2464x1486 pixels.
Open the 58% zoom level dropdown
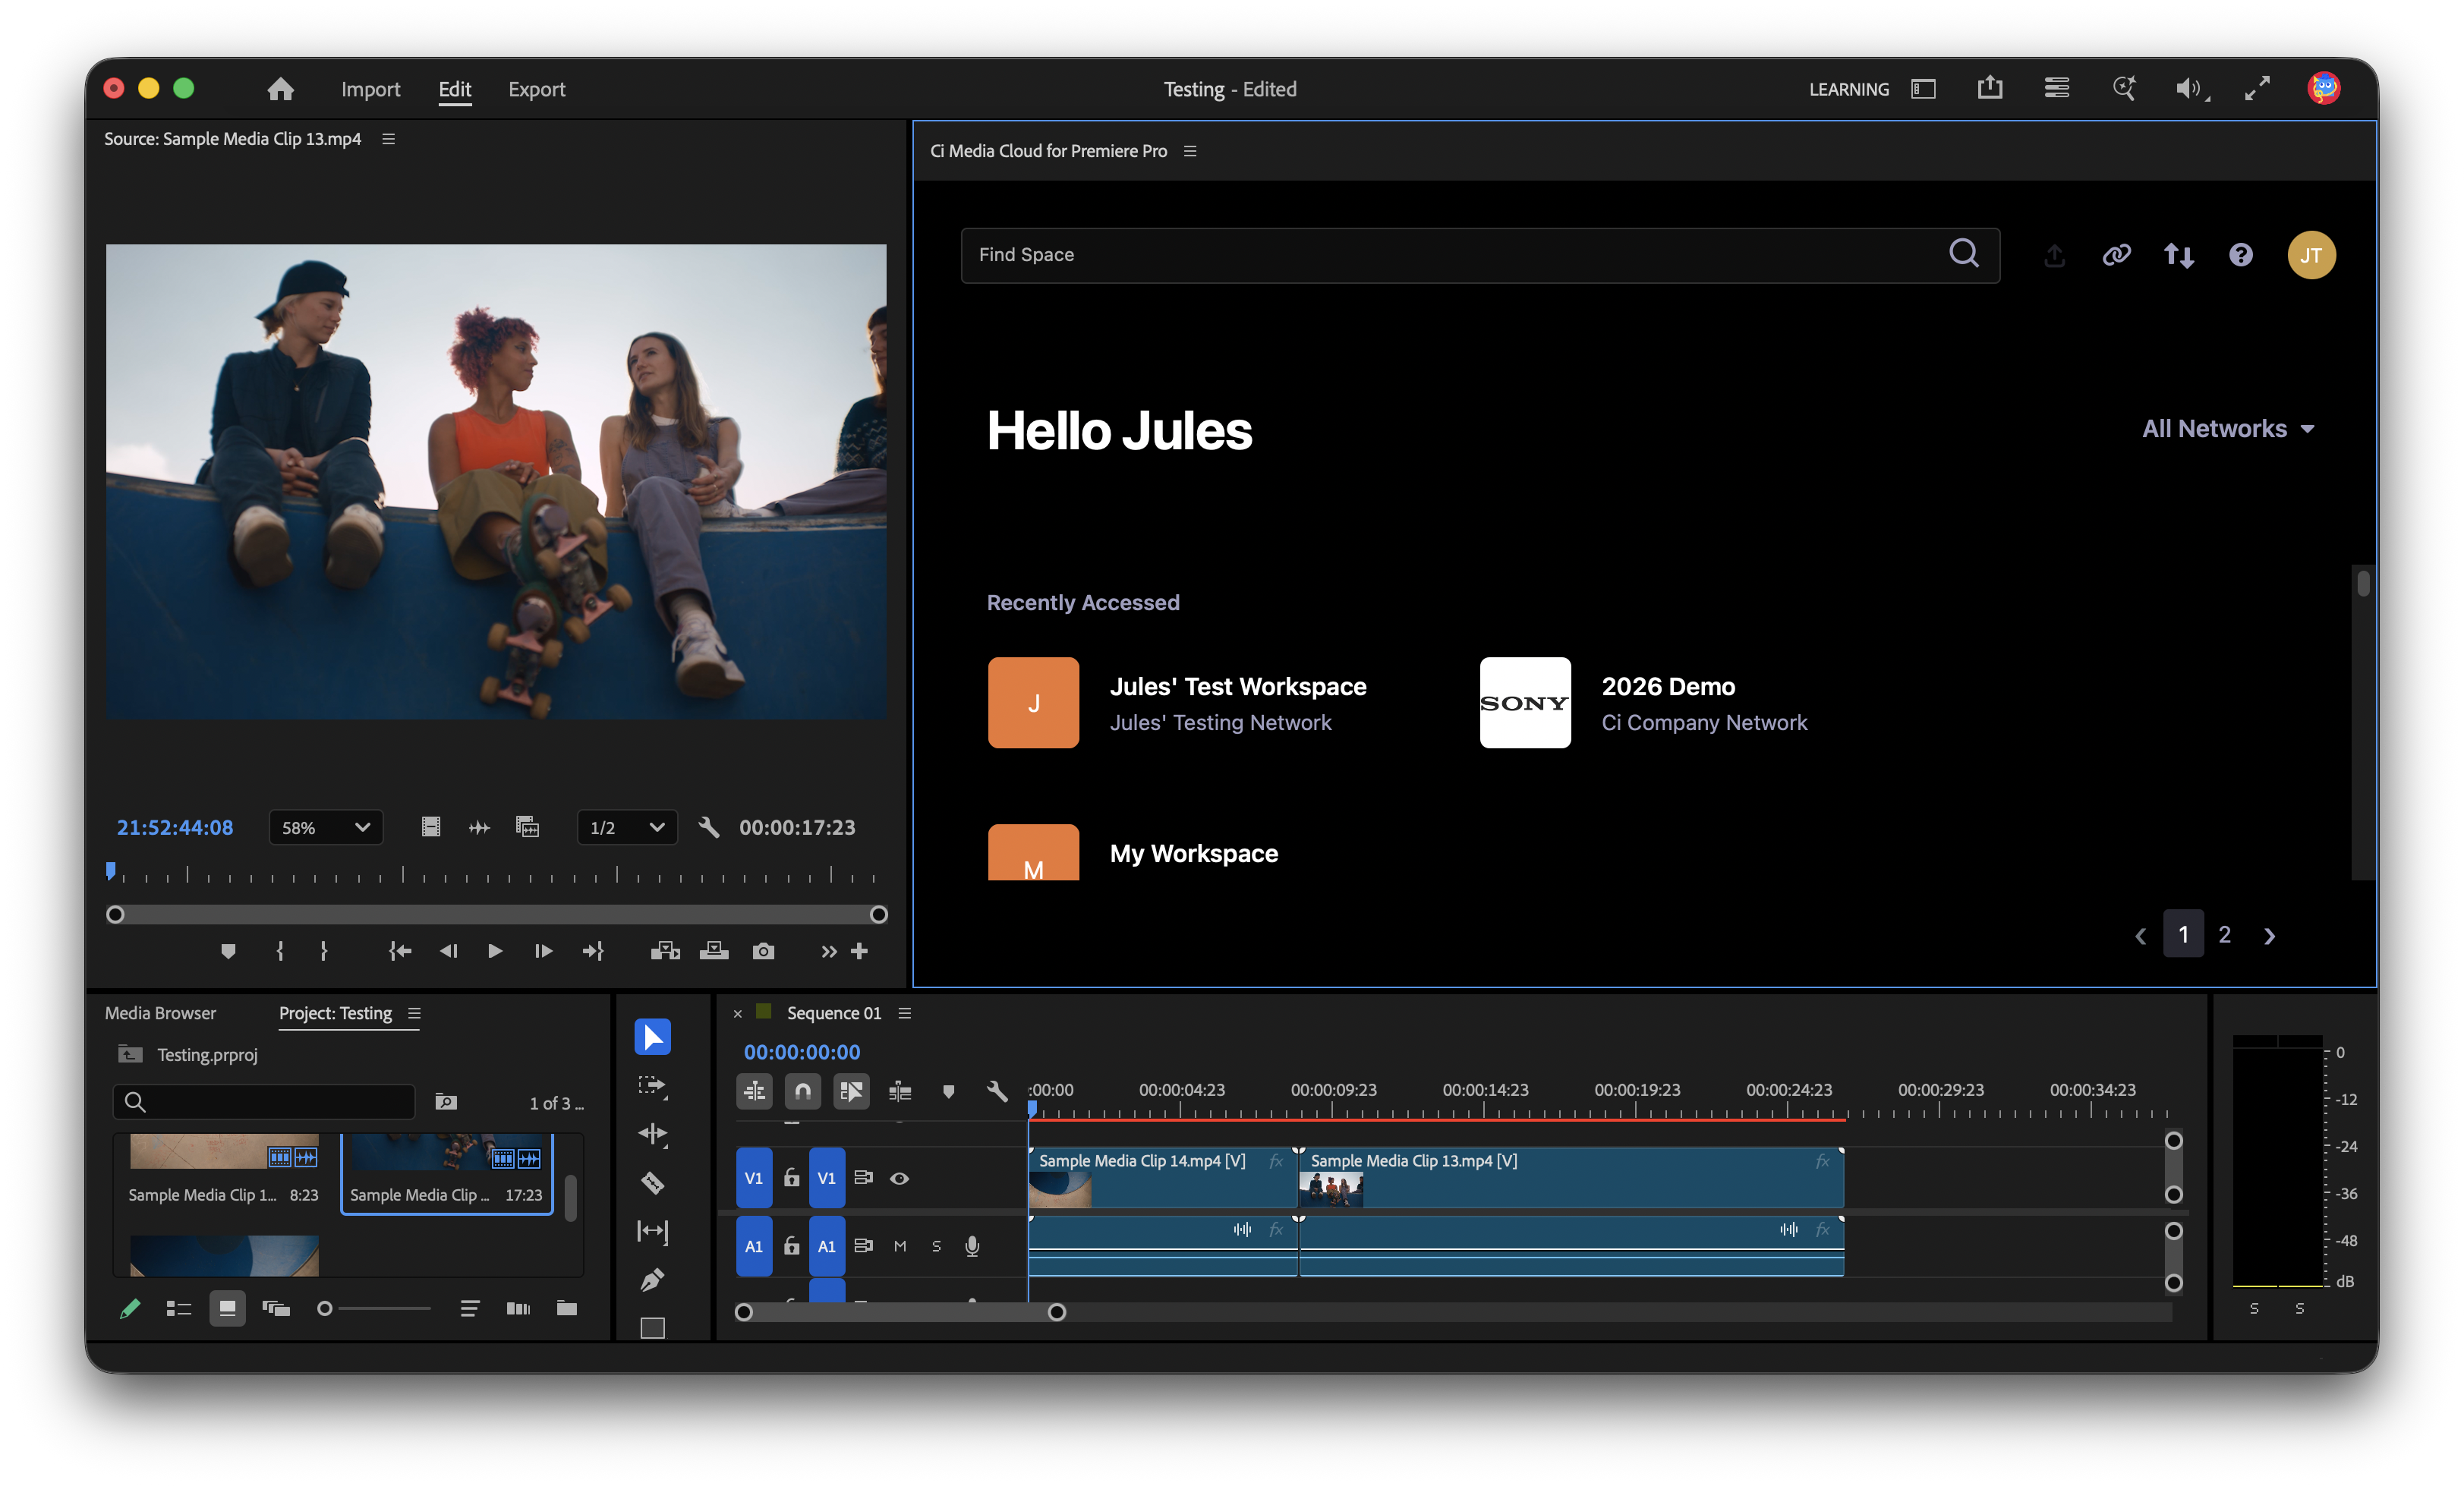point(326,828)
